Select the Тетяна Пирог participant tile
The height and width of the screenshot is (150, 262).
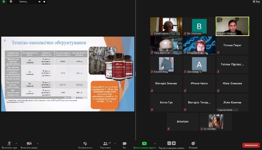point(233,45)
